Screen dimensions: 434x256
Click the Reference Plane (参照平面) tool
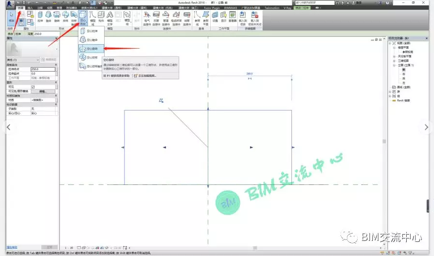206,18
